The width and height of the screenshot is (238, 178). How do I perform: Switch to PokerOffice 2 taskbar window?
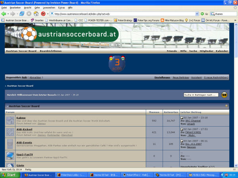137,175
